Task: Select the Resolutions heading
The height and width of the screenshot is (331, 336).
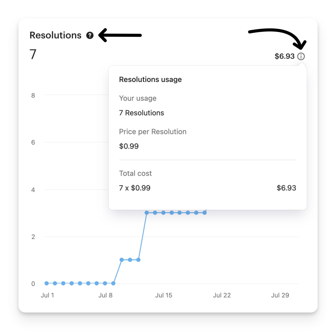Action: point(56,35)
